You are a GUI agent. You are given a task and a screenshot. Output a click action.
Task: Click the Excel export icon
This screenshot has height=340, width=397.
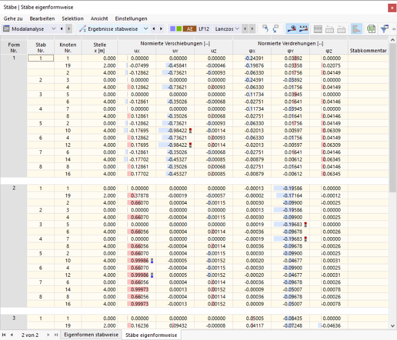pyautogui.click(x=371, y=29)
